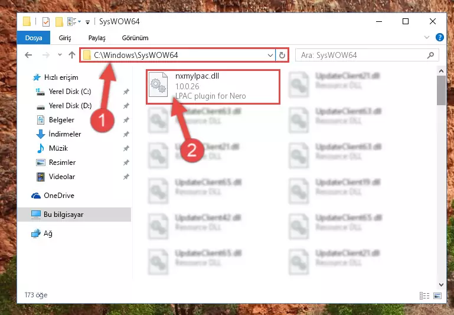Open recent locations dropdown arrow

60,54
